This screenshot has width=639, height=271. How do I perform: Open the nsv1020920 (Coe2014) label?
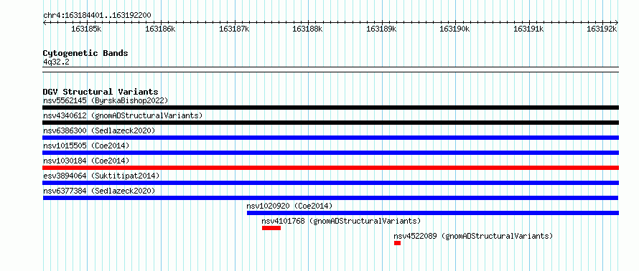[x=290, y=206]
